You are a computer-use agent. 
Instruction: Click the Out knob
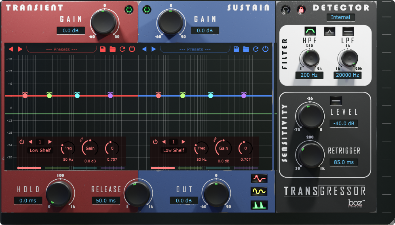click(216, 193)
